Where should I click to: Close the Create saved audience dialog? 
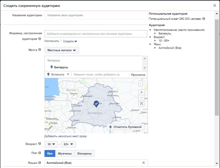(214, 6)
